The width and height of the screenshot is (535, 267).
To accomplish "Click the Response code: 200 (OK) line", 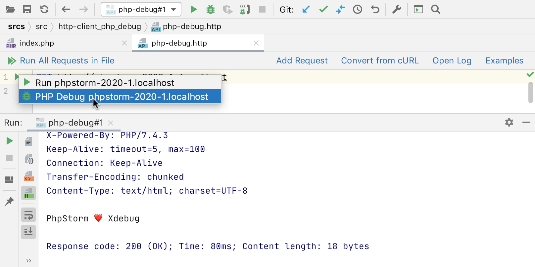I will pyautogui.click(x=208, y=247).
